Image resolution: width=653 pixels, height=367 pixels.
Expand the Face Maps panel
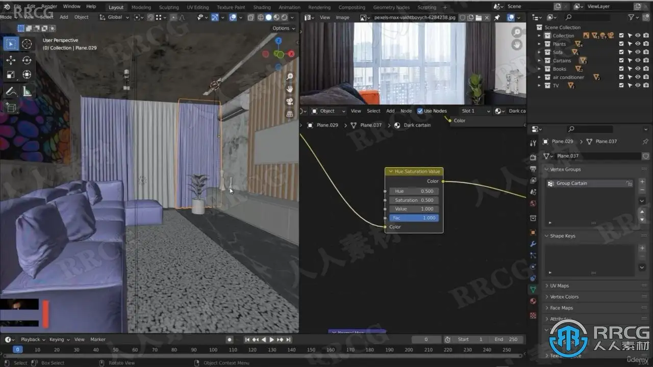pos(561,308)
